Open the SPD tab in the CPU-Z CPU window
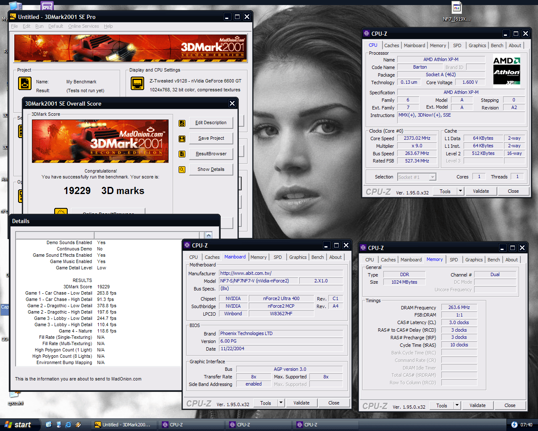538x431 pixels. tap(457, 45)
